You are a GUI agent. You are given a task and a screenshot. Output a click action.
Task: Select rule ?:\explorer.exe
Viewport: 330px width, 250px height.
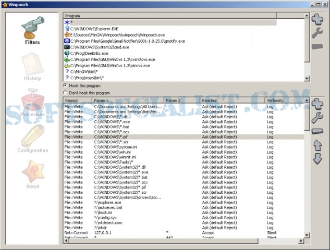(184, 203)
